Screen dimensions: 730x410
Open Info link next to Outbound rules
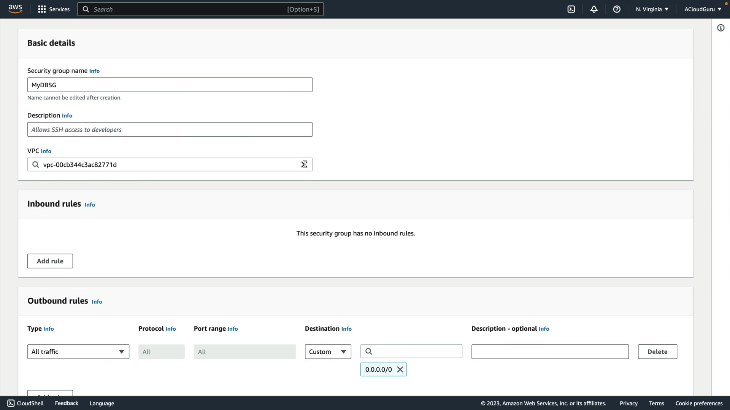pyautogui.click(x=97, y=302)
